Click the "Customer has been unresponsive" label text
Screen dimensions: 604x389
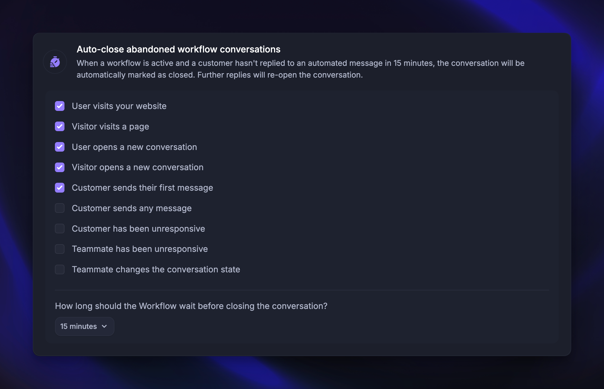coord(138,229)
